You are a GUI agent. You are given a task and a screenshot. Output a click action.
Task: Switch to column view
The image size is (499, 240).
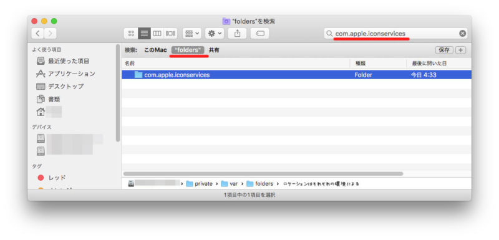click(x=157, y=34)
